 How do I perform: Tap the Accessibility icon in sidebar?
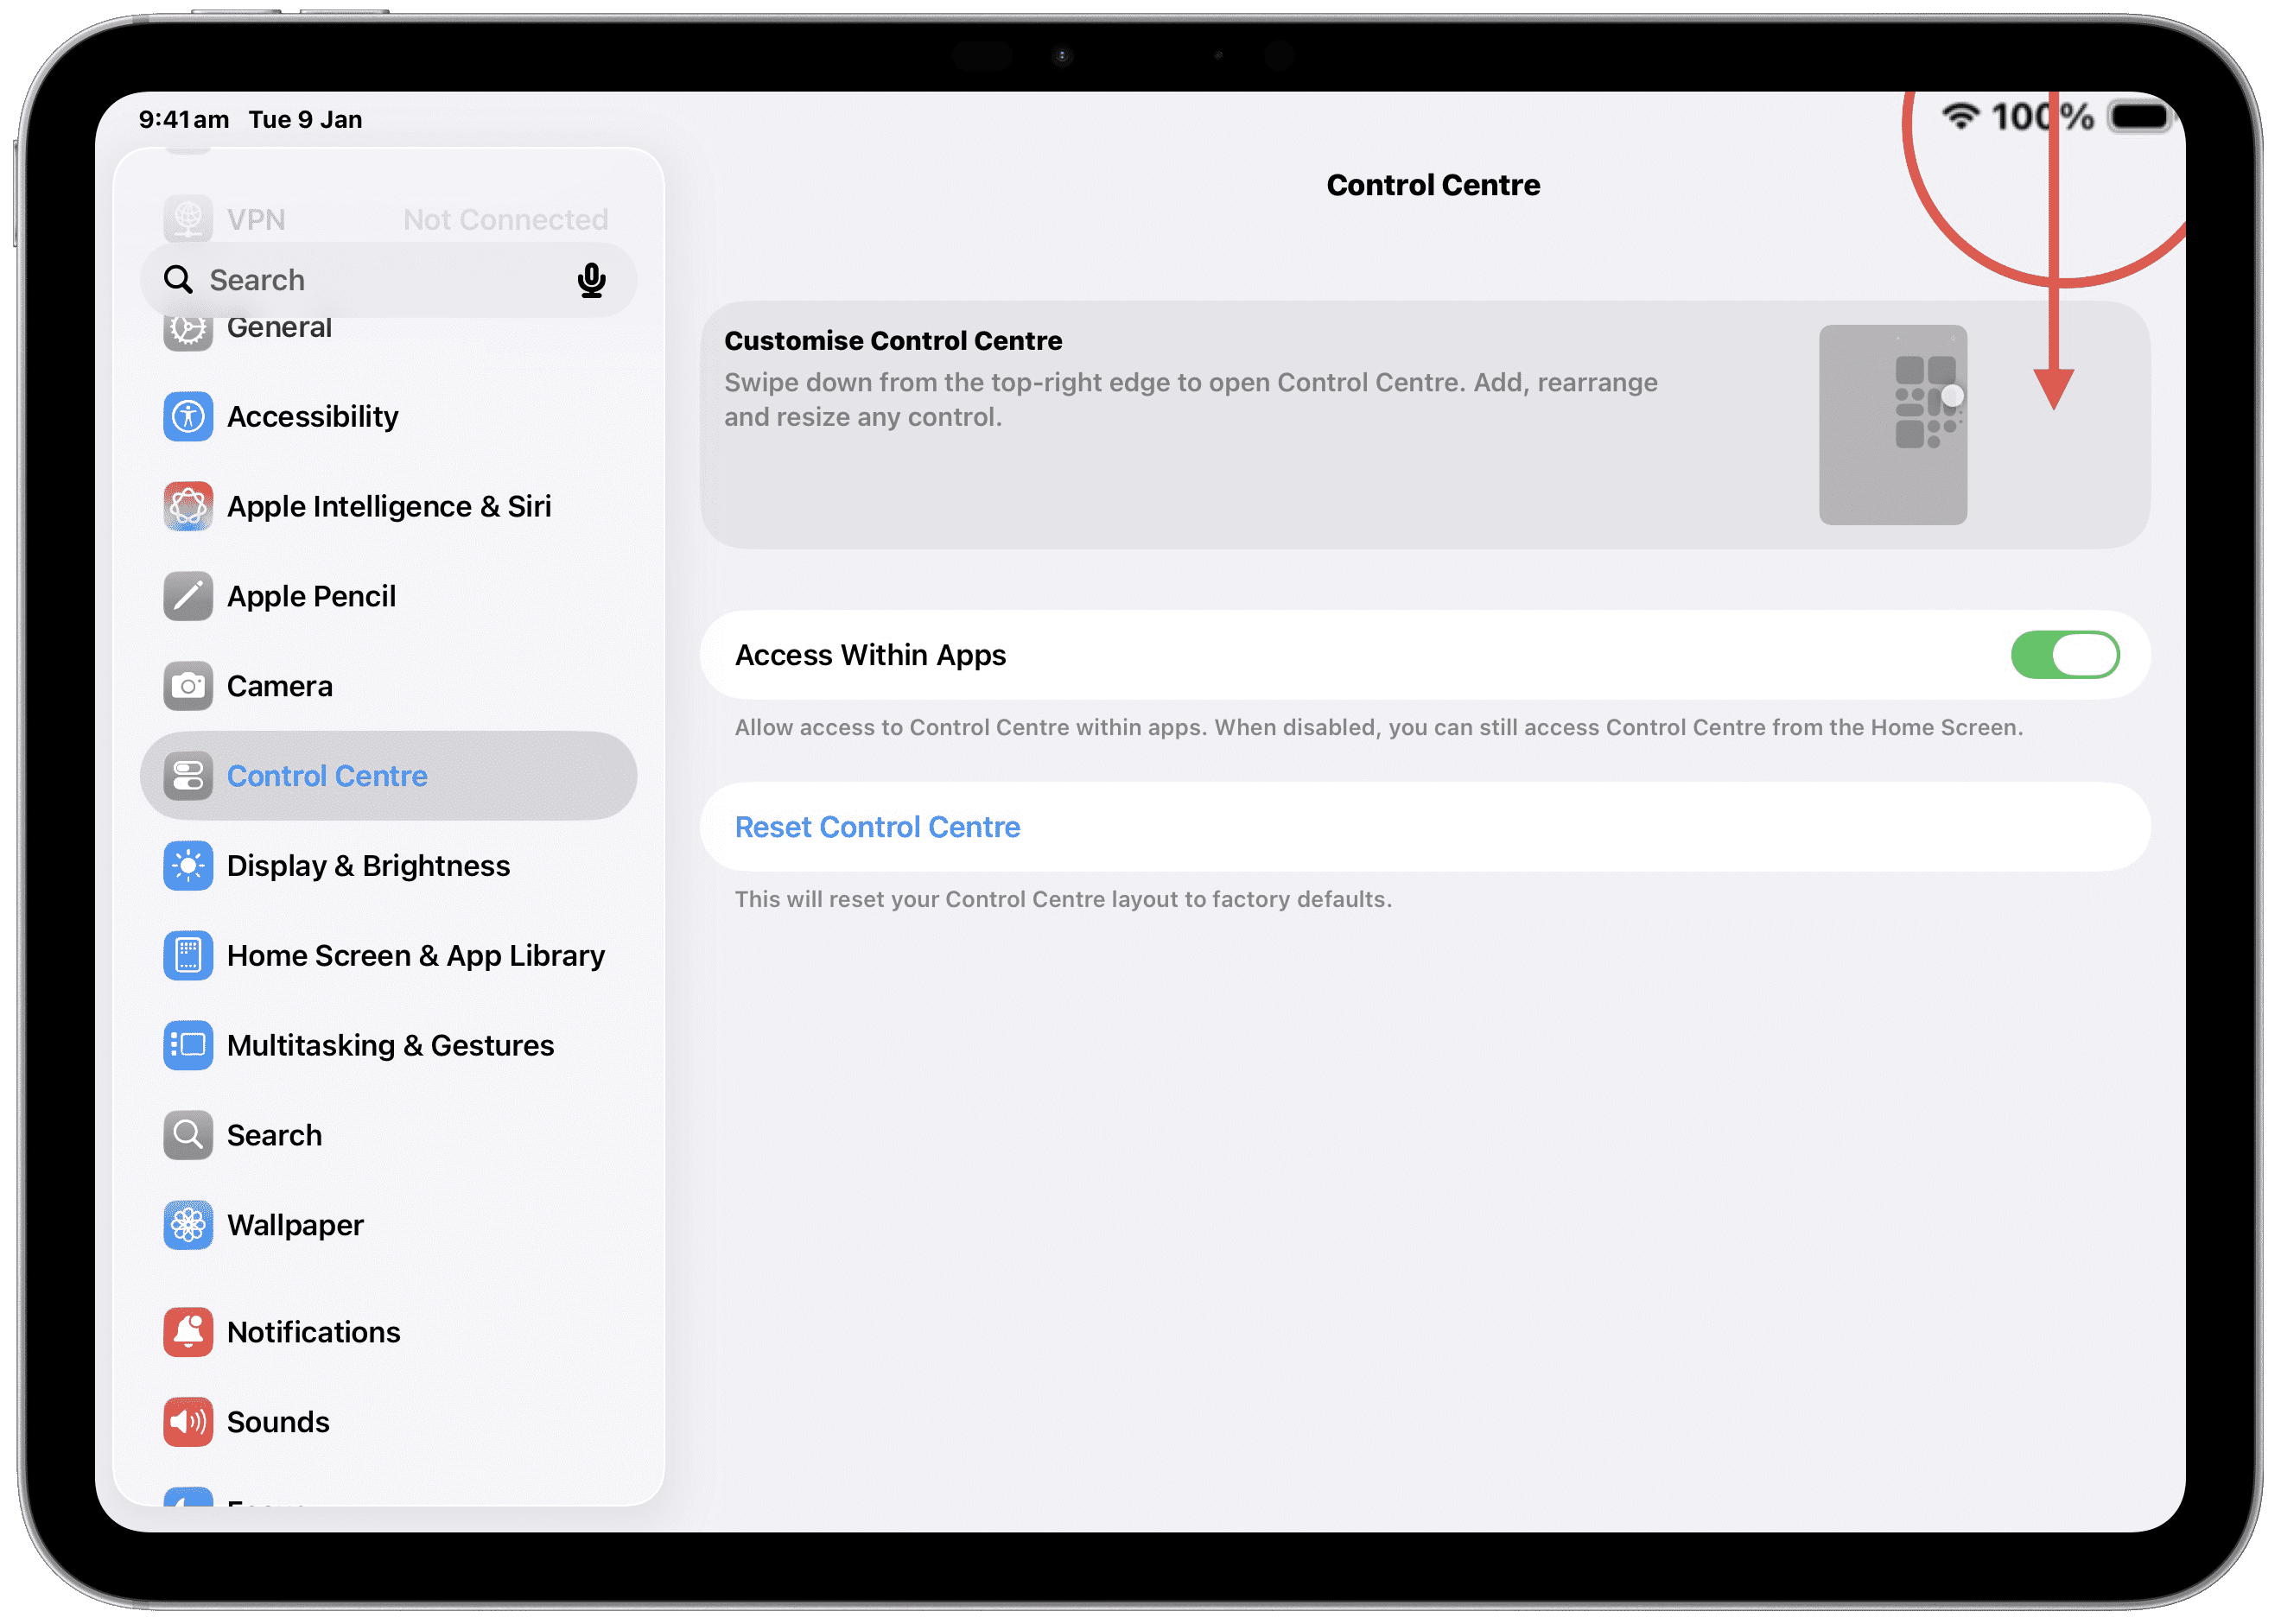[188, 416]
